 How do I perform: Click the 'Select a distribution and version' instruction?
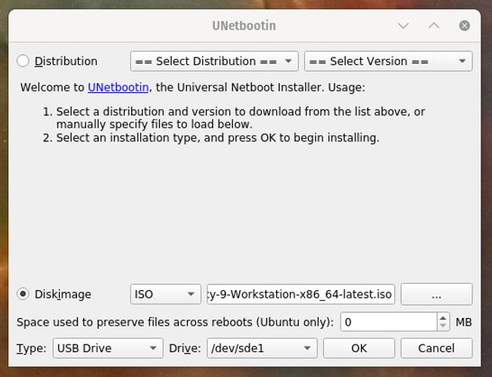click(x=241, y=118)
